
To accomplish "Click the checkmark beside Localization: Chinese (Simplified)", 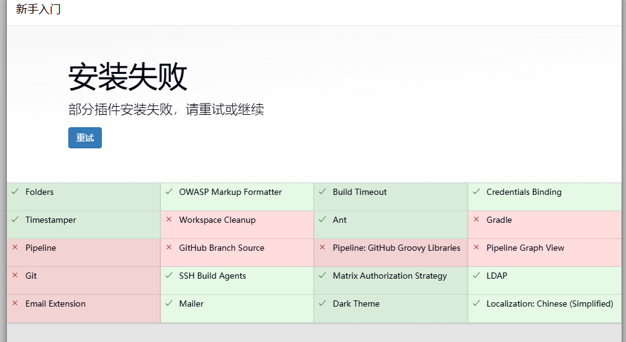I will [x=476, y=304].
